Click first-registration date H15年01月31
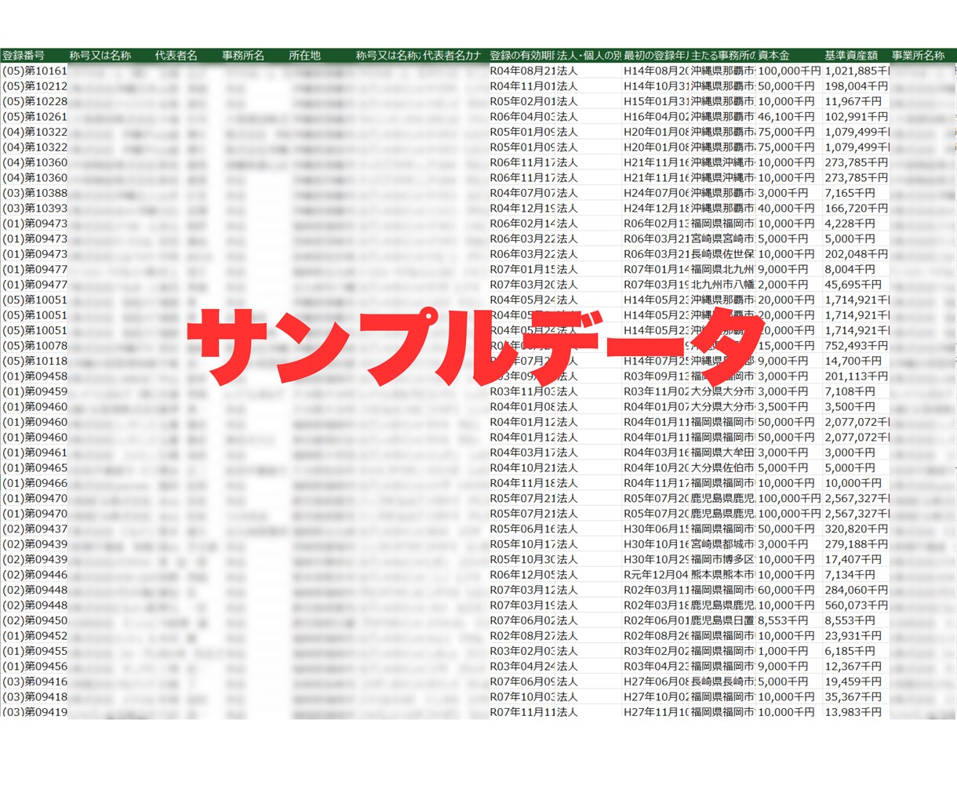Screen dimensions: 957x796 [656, 101]
